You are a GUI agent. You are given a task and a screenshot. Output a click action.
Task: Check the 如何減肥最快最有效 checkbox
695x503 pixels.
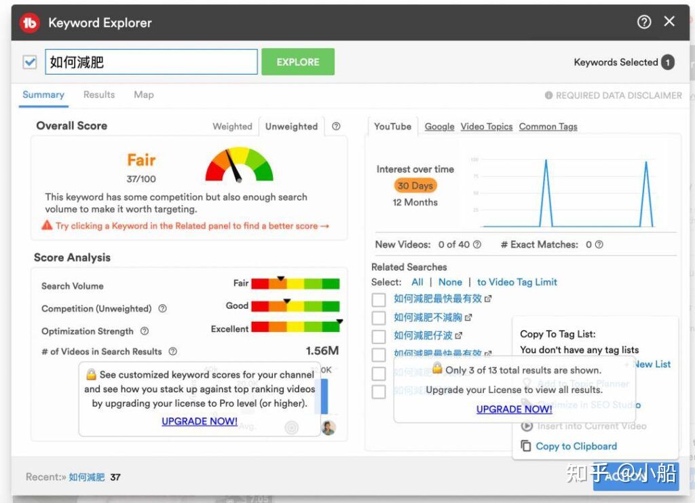click(379, 299)
